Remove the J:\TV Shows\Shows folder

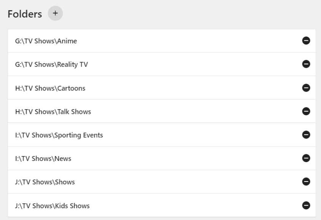pos(306,182)
